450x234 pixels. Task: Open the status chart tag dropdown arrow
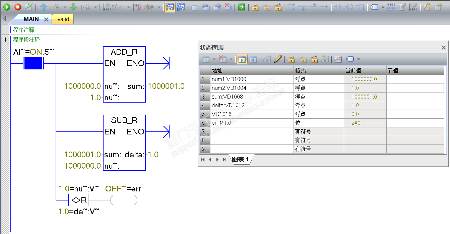[x=358, y=59]
